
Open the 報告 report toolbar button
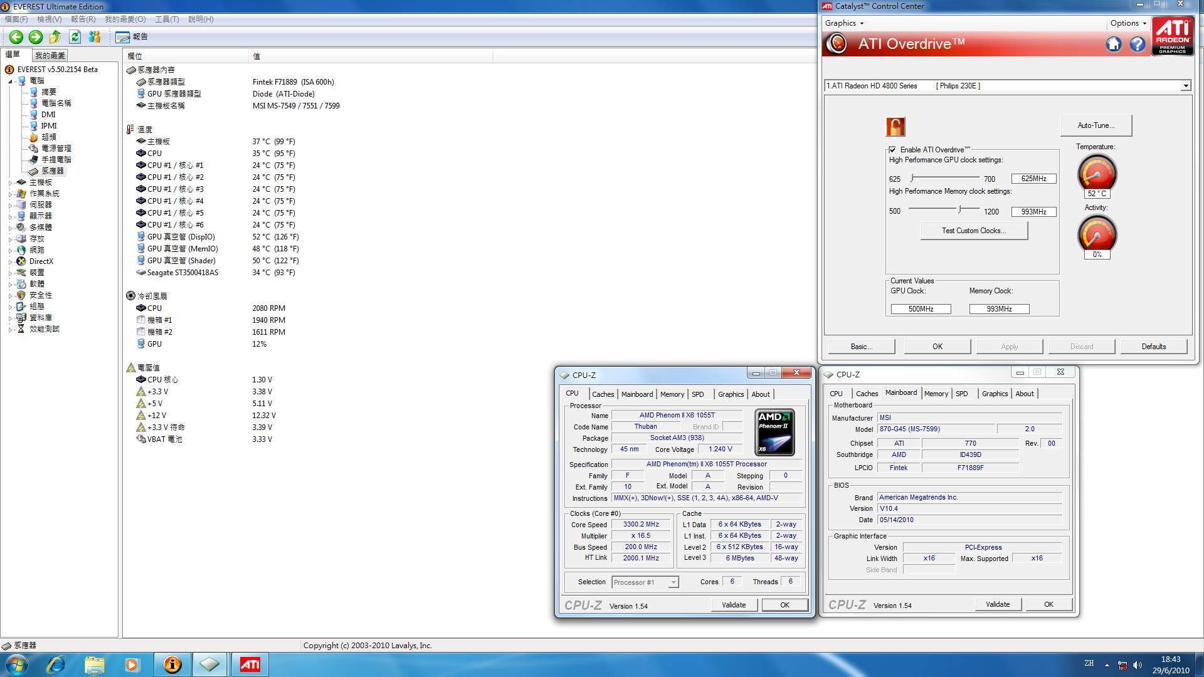pyautogui.click(x=132, y=37)
